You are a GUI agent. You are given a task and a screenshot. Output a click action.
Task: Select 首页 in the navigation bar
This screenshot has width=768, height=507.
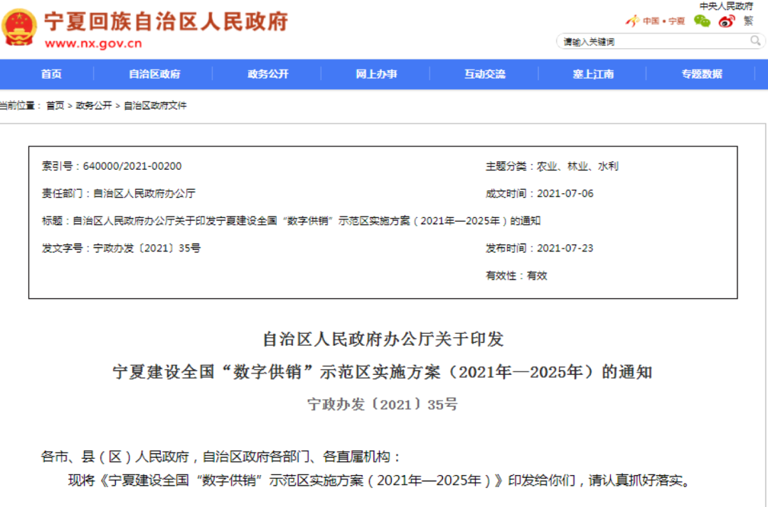coord(51,74)
